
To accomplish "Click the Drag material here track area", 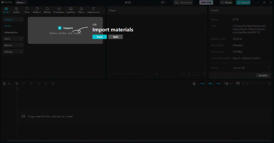I will [x=144, y=116].
